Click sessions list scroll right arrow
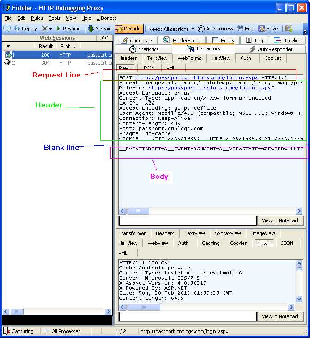The width and height of the screenshot is (310, 339). (108, 311)
